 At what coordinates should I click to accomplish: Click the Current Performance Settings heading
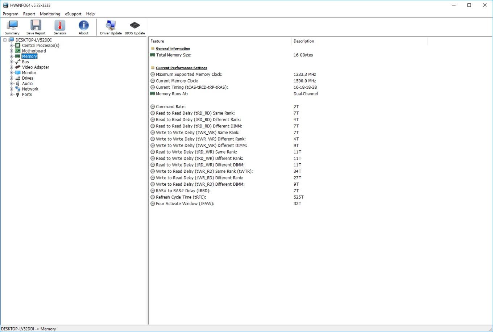click(182, 68)
